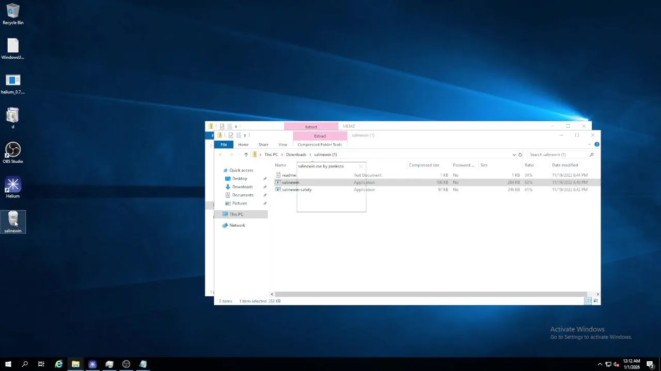Open the notification center icon
Viewport: 661px width, 371px height.
[x=650, y=364]
